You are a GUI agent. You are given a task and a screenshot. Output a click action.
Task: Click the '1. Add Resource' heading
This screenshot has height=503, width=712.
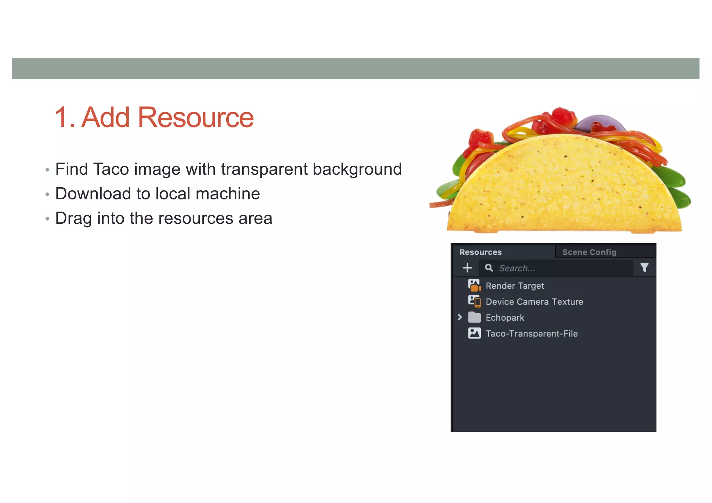[154, 117]
